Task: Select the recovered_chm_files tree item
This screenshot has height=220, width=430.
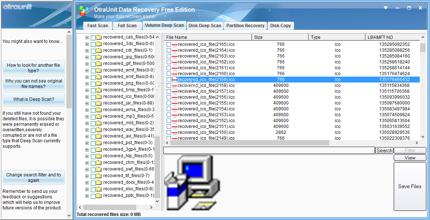Action: (129, 162)
